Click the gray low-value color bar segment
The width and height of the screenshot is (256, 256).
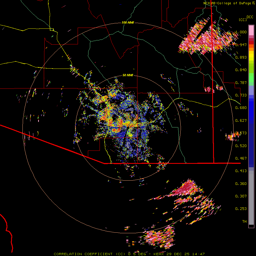[251, 198]
